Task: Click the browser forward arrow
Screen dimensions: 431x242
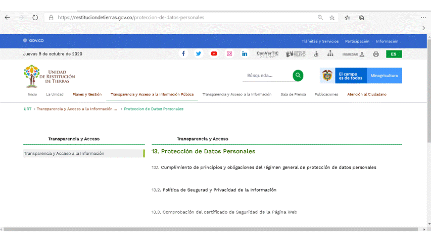Action: click(21, 18)
